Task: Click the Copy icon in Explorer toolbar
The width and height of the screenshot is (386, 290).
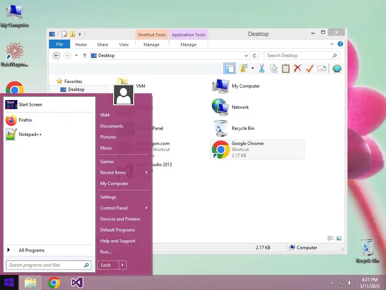Action: point(274,68)
